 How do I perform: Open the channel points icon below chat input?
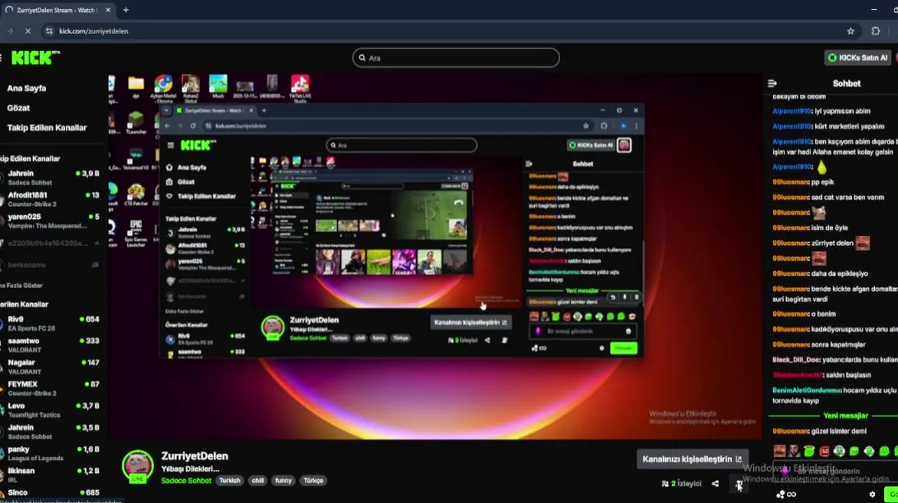coord(785,494)
